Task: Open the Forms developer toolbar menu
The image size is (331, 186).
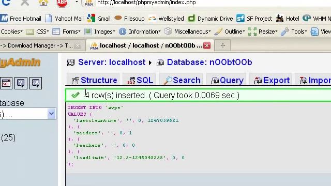Action: click(x=71, y=32)
